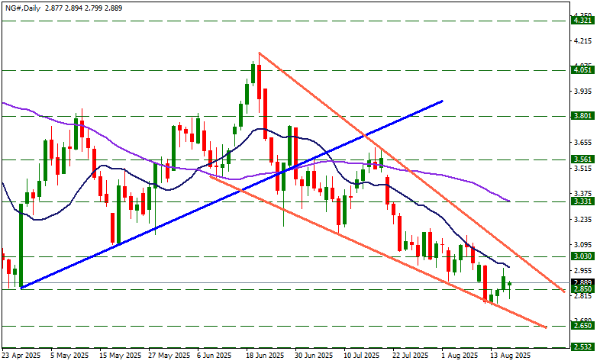Click the 10 Jul 2025 date label

point(363,356)
